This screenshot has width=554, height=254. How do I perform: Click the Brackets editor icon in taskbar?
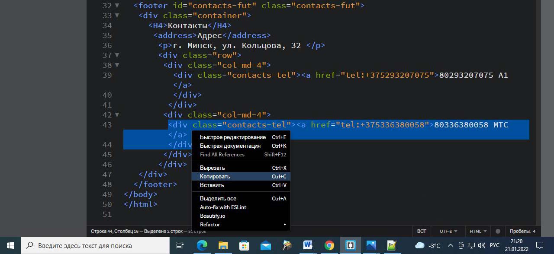tap(350, 245)
